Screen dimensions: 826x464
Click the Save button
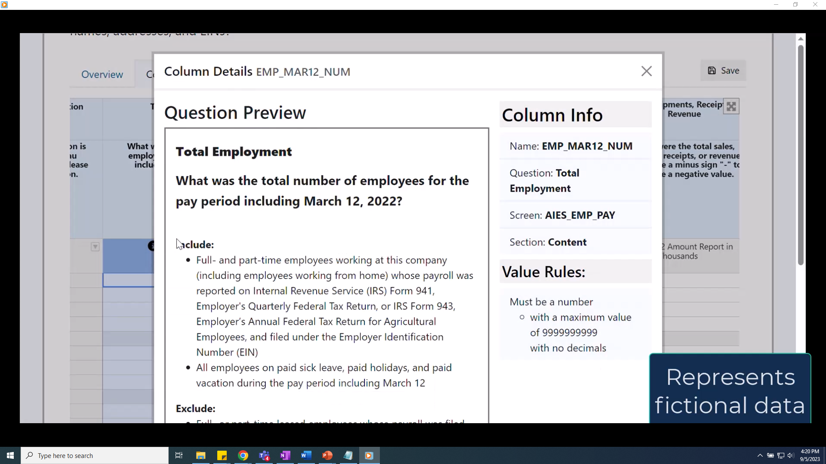point(724,70)
